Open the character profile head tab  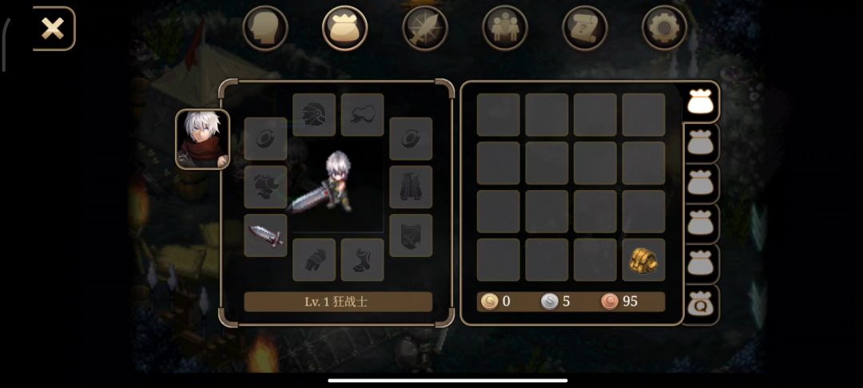tap(264, 28)
